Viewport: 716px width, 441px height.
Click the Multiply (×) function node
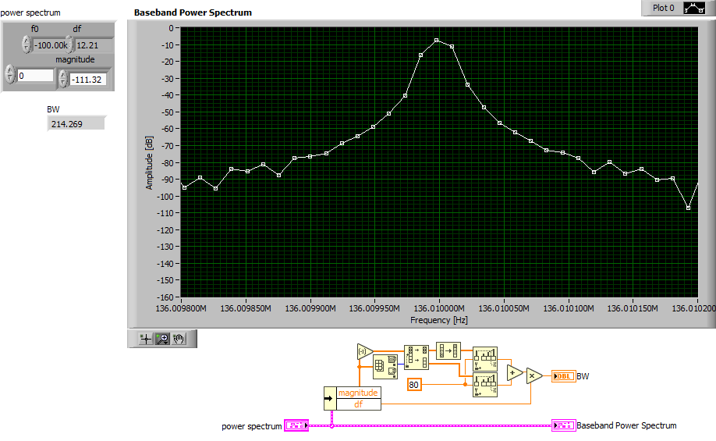(x=533, y=375)
